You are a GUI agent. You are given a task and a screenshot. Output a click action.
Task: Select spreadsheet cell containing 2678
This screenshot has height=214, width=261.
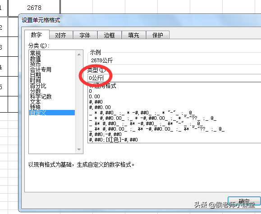(x=34, y=8)
